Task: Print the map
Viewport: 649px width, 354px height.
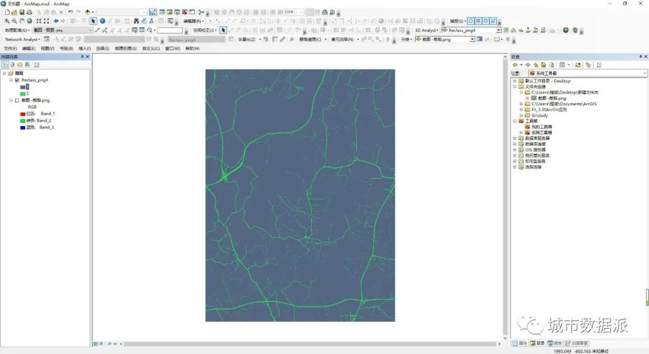Action: click(x=29, y=12)
